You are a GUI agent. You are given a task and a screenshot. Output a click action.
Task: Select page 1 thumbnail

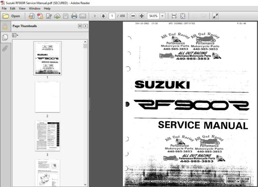click(47, 58)
